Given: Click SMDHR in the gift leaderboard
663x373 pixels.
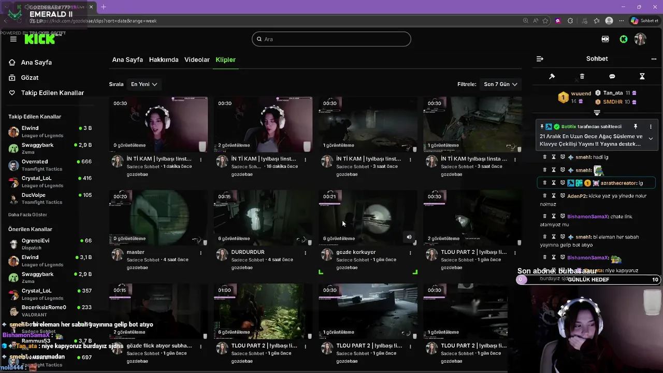Looking at the screenshot, I should [x=613, y=102].
